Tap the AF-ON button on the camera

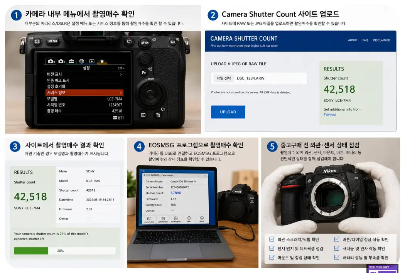click(145, 43)
